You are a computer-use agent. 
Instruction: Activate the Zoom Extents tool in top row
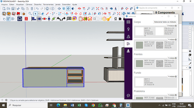pos(98,9)
